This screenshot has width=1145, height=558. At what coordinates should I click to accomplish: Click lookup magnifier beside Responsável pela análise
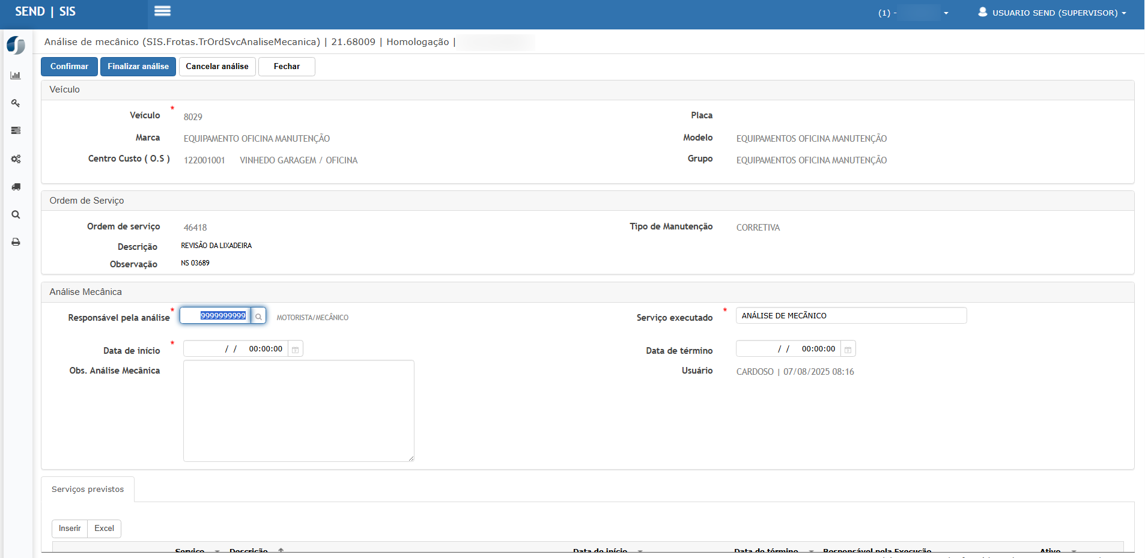[258, 317]
